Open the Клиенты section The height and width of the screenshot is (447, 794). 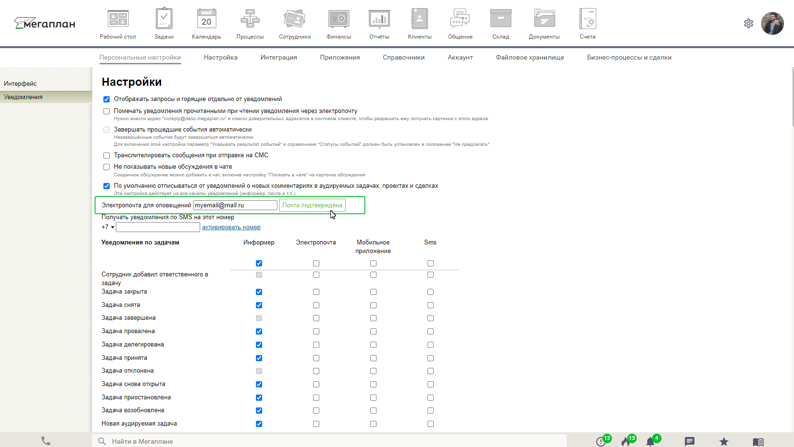tap(420, 24)
